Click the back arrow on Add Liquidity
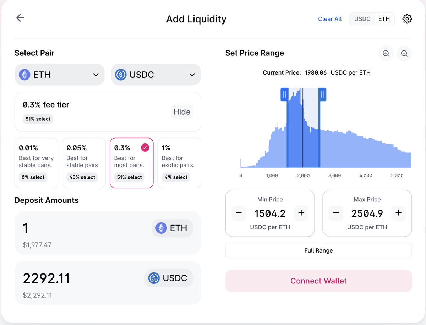Image resolution: width=426 pixels, height=325 pixels. tap(20, 18)
